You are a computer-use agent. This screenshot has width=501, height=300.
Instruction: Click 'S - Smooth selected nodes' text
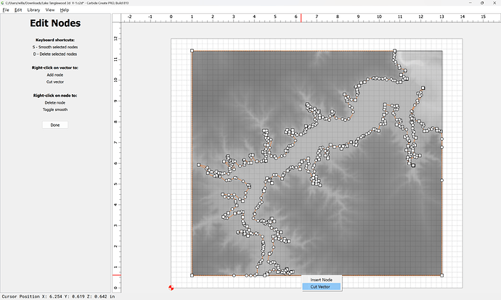[x=55, y=47]
